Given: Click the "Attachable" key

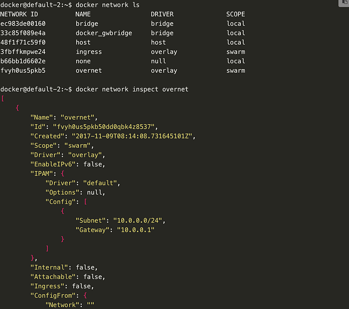Looking at the screenshot, I should point(53,277).
